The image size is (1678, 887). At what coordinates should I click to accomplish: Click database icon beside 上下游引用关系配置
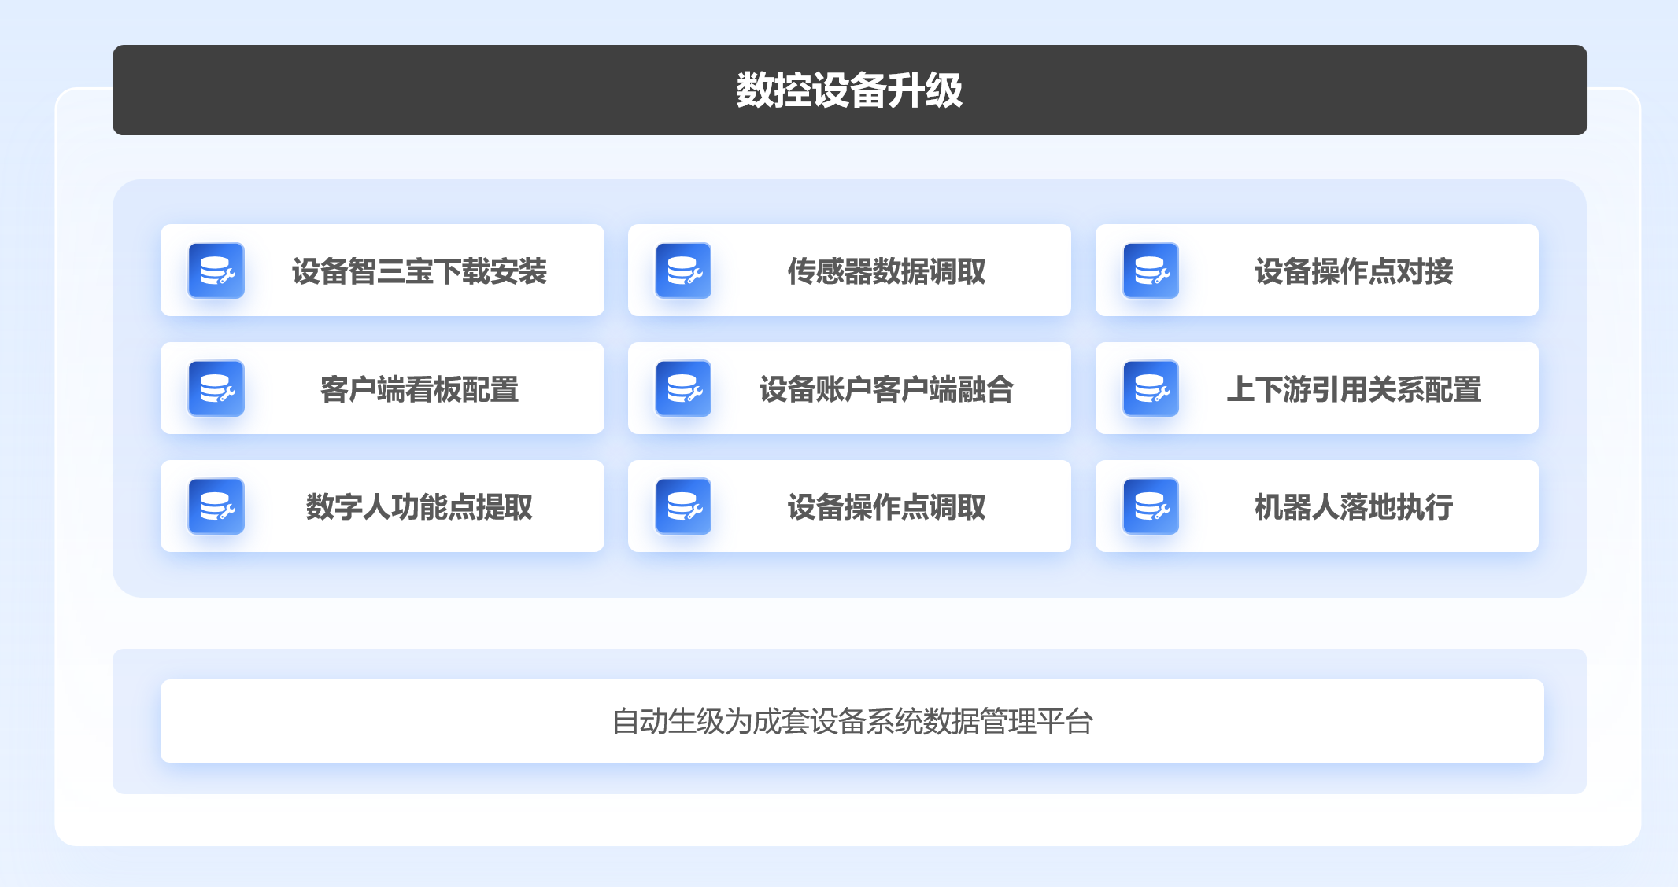1151,388
